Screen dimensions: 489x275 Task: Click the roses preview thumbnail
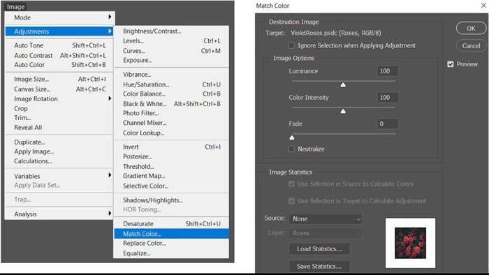(x=411, y=243)
